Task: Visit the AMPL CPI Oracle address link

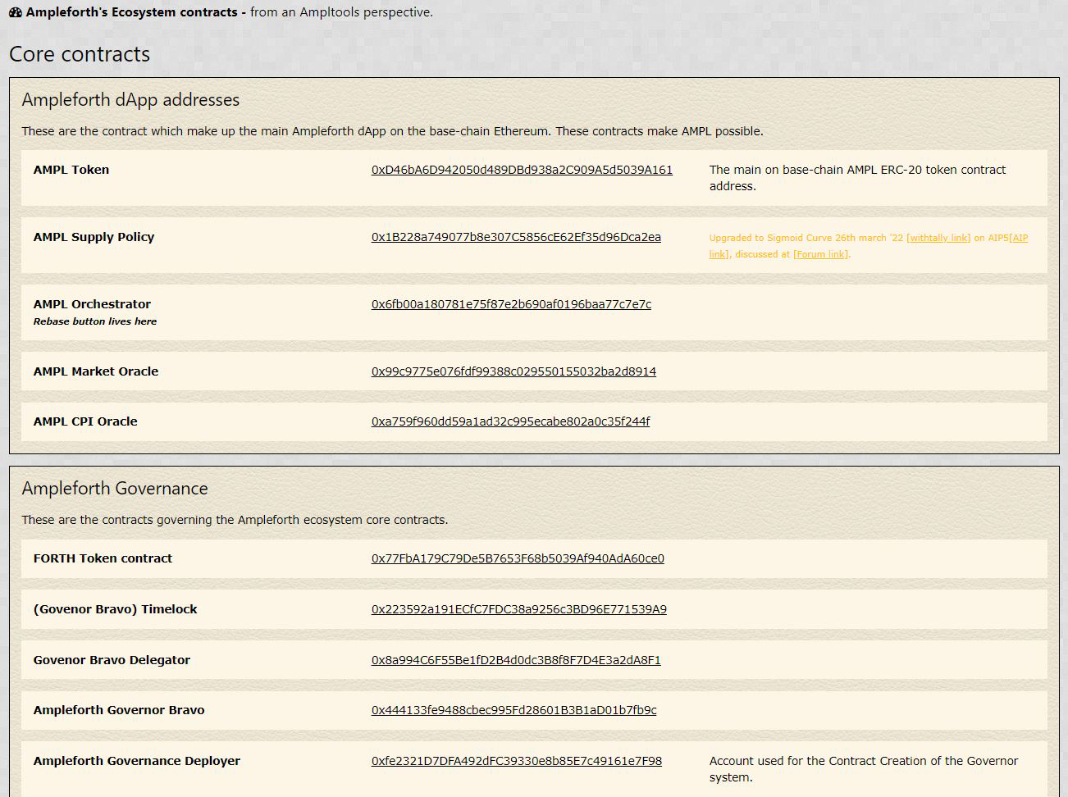Action: [510, 421]
